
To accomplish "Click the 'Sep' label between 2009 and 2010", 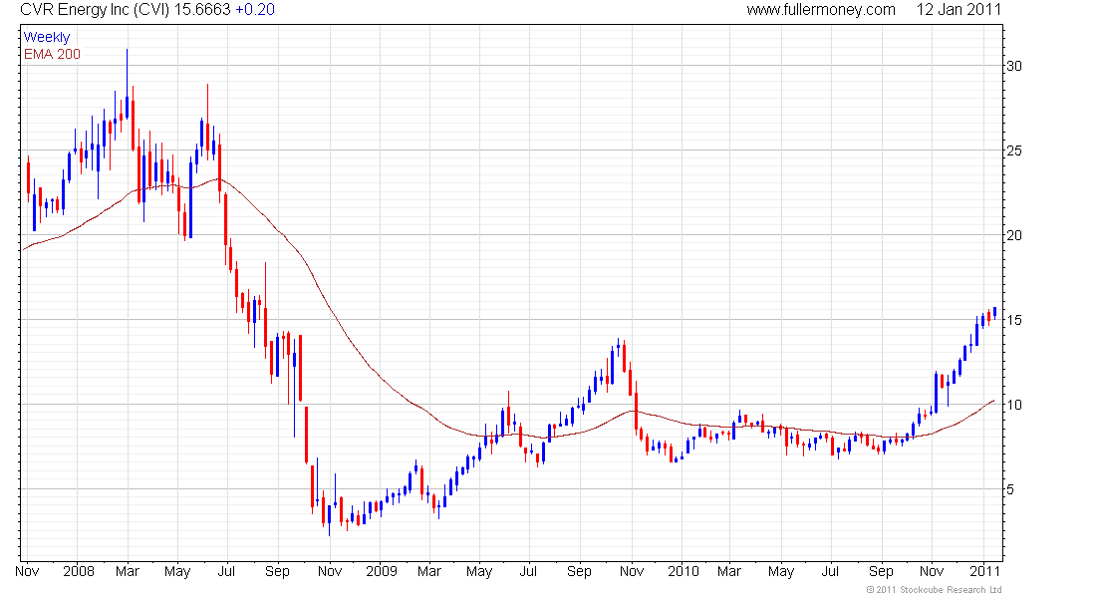I will (579, 571).
